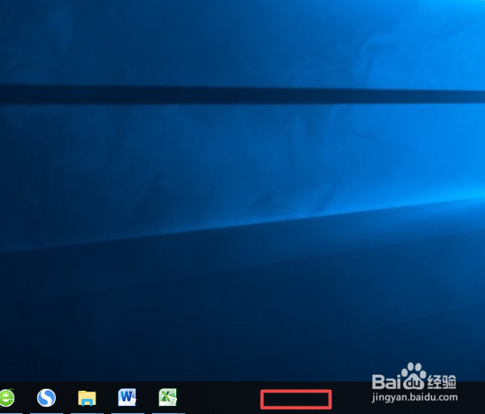The image size is (485, 414).
Task: Open File Explorer from the taskbar
Action: click(87, 398)
